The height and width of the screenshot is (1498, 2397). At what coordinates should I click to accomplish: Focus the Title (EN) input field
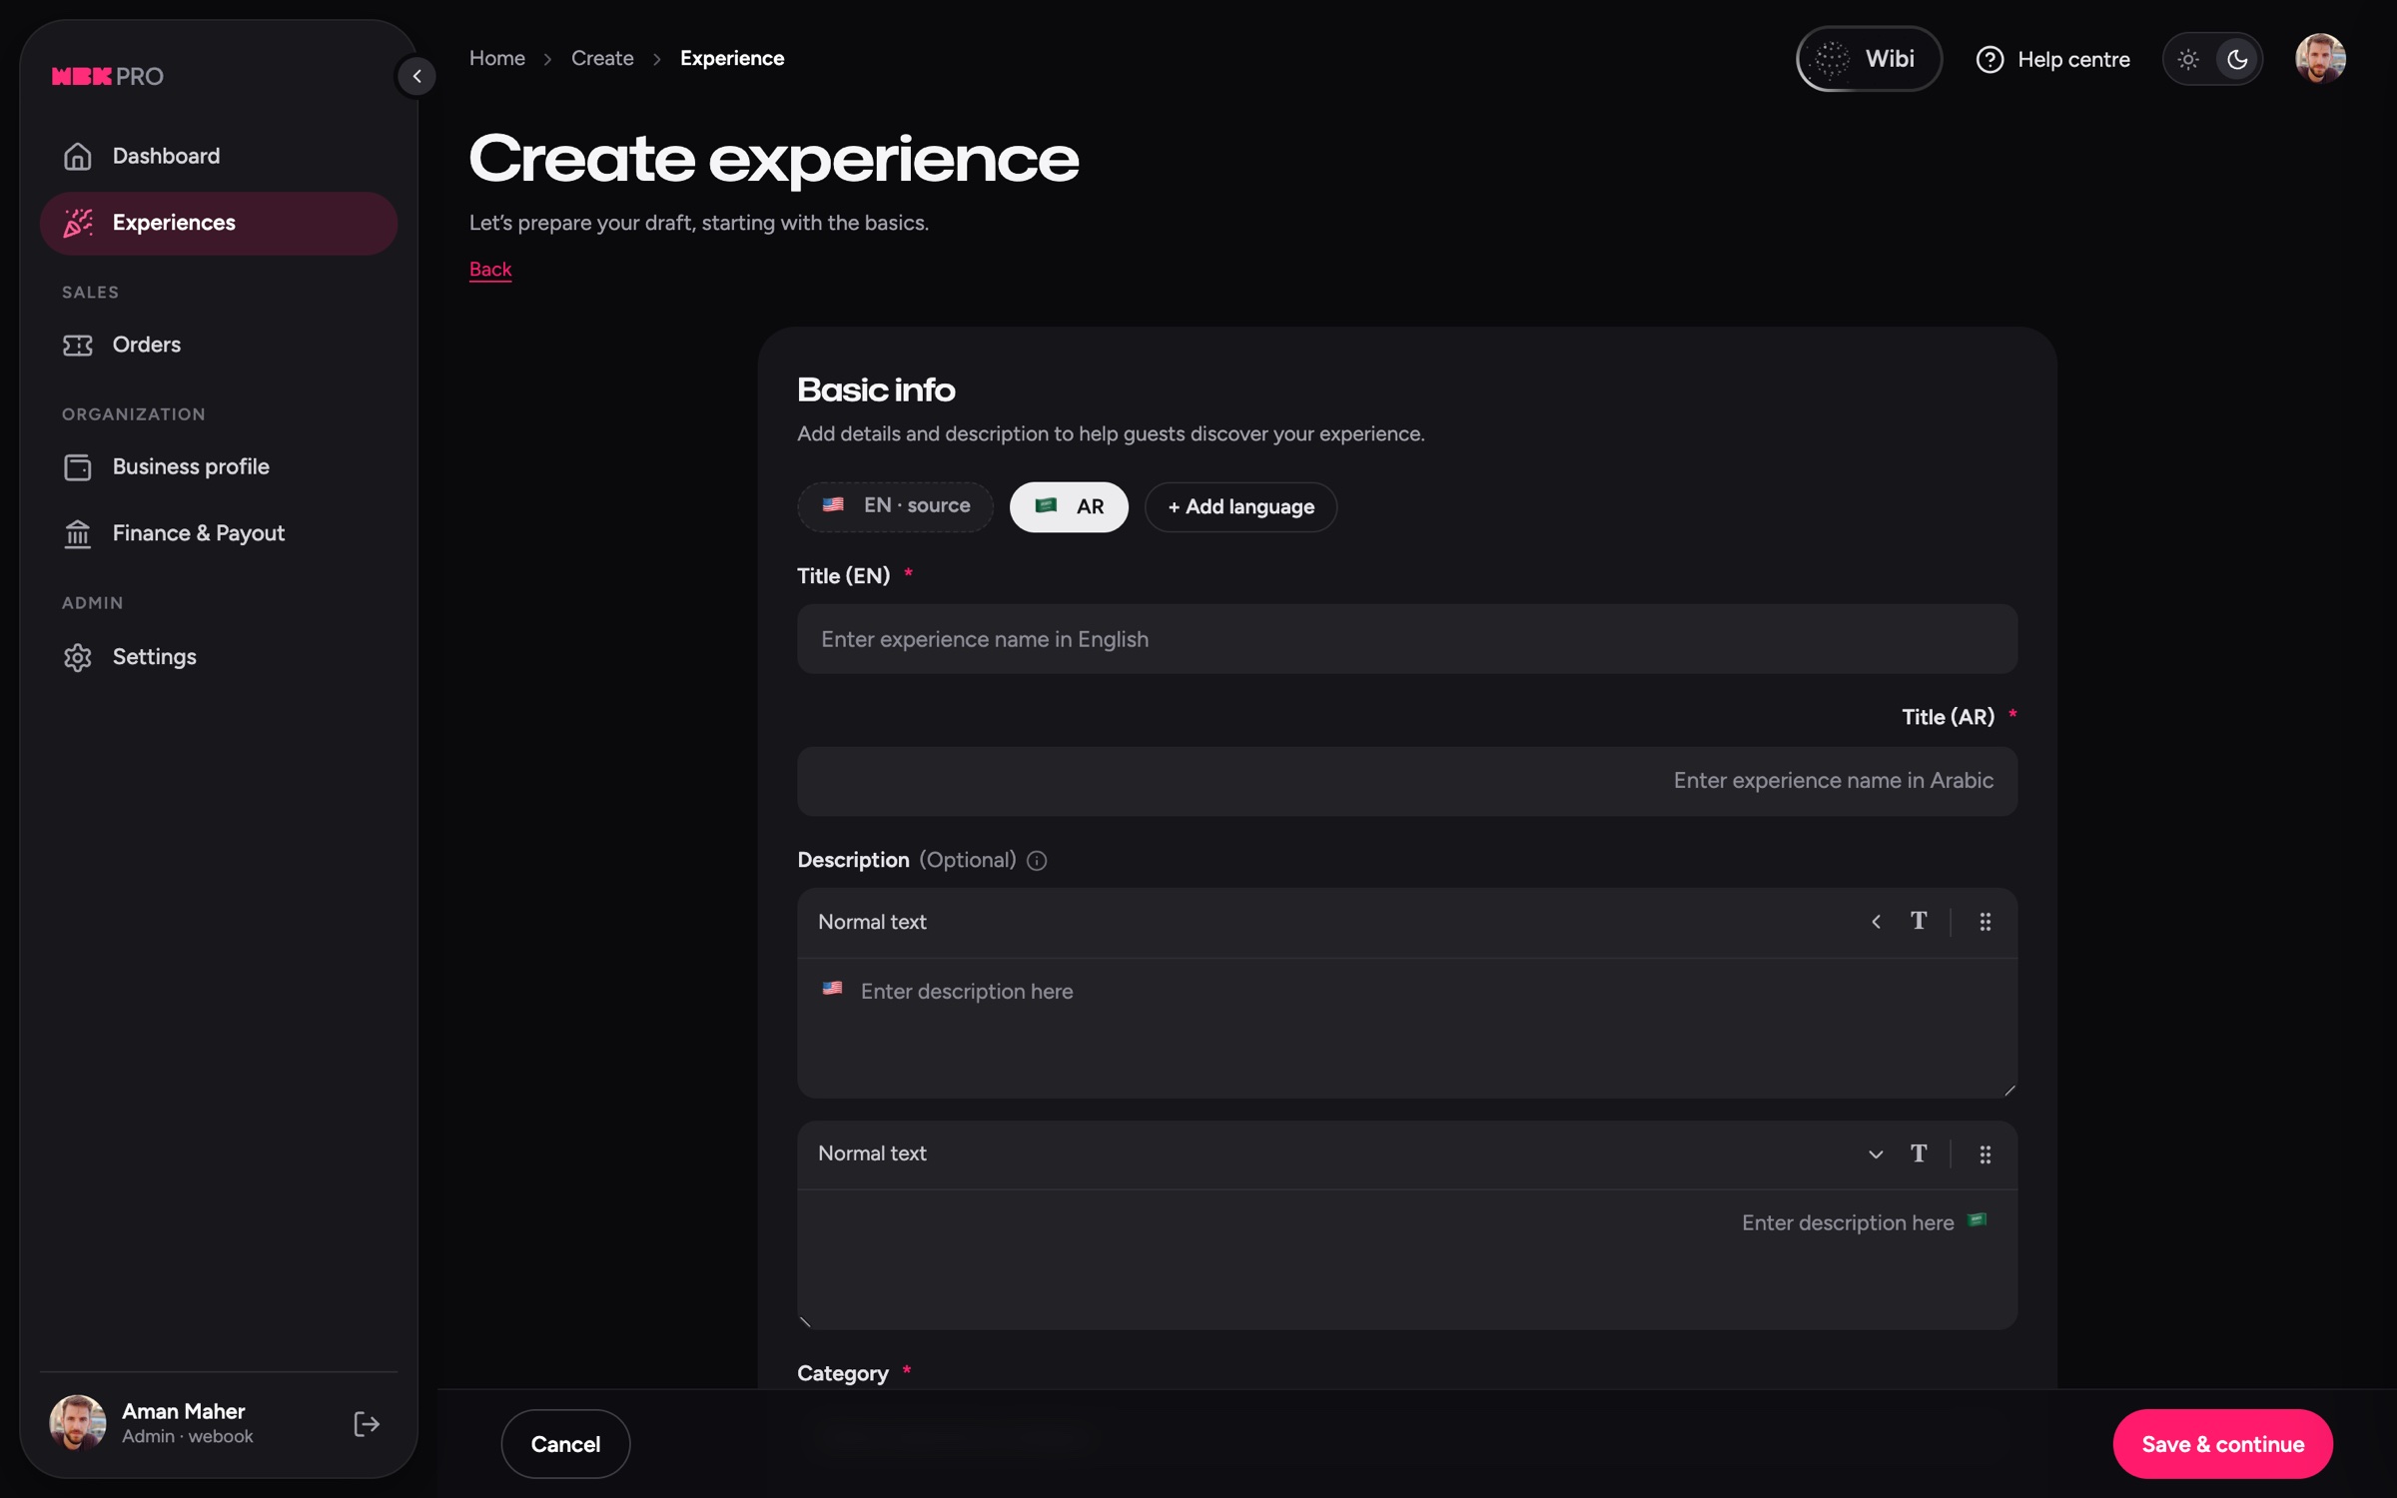pyautogui.click(x=1407, y=639)
